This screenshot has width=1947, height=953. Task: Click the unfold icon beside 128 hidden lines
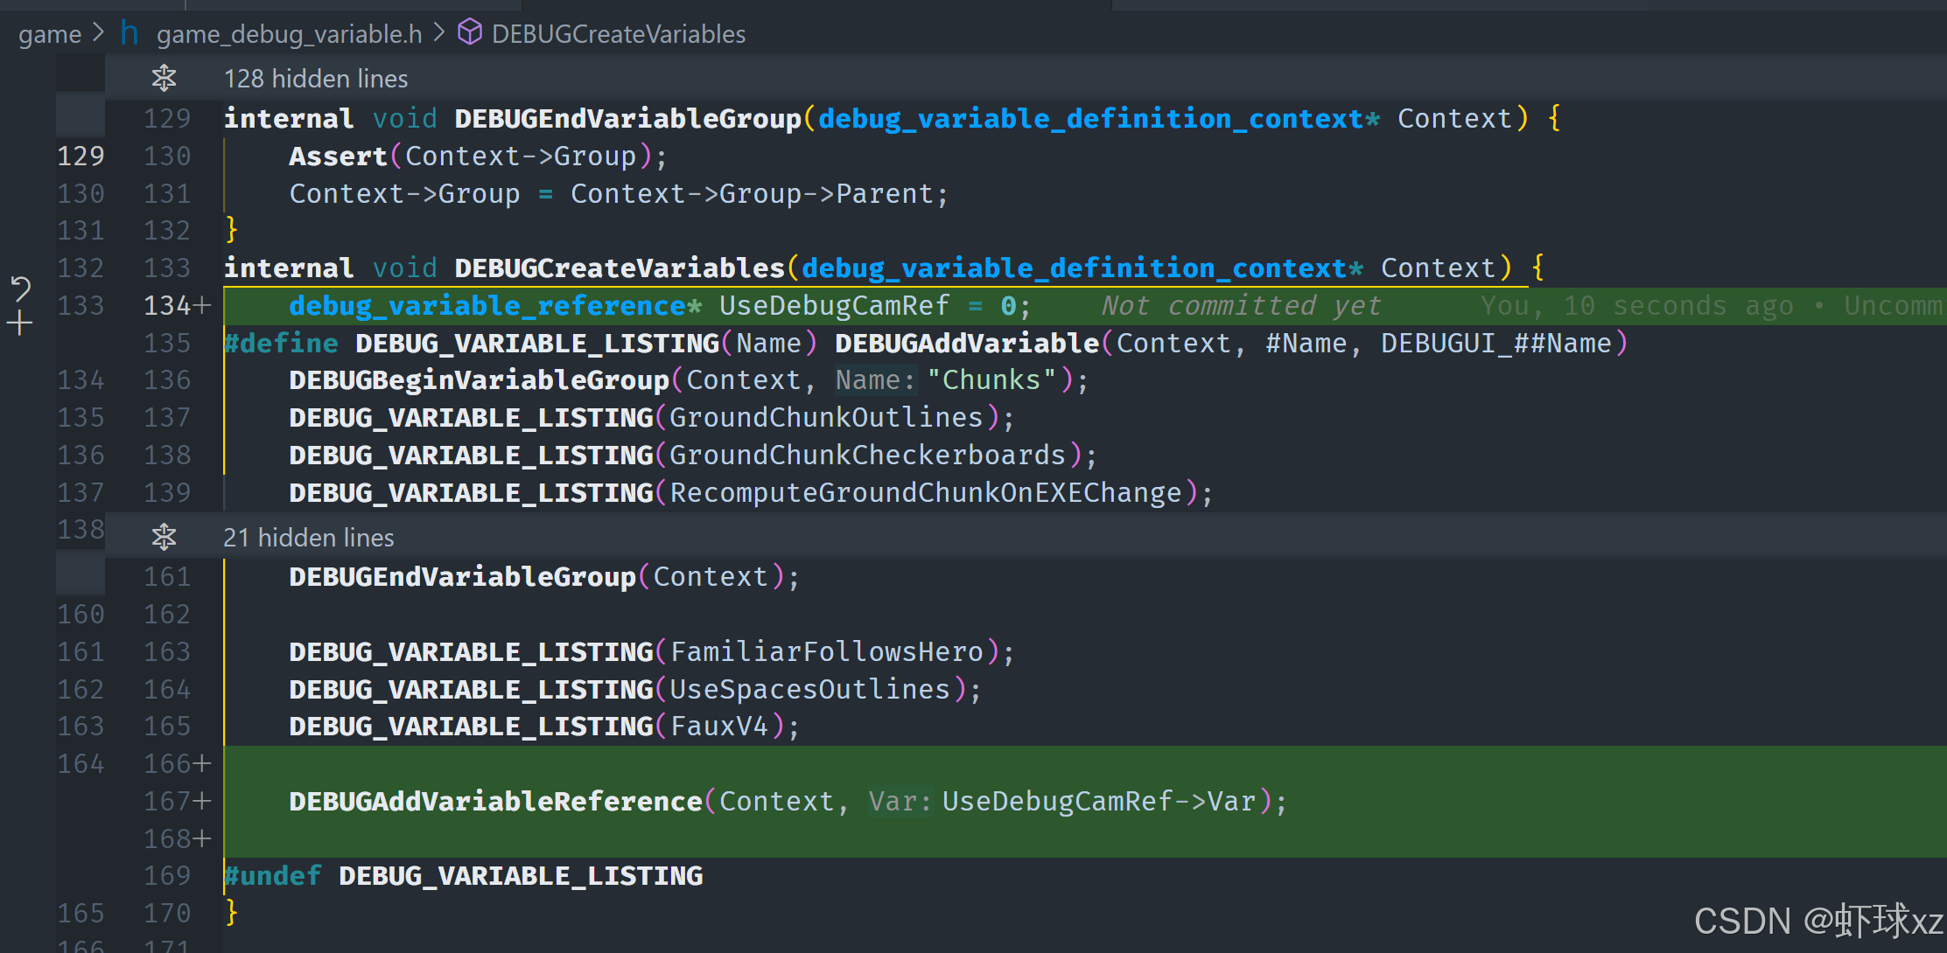(164, 79)
